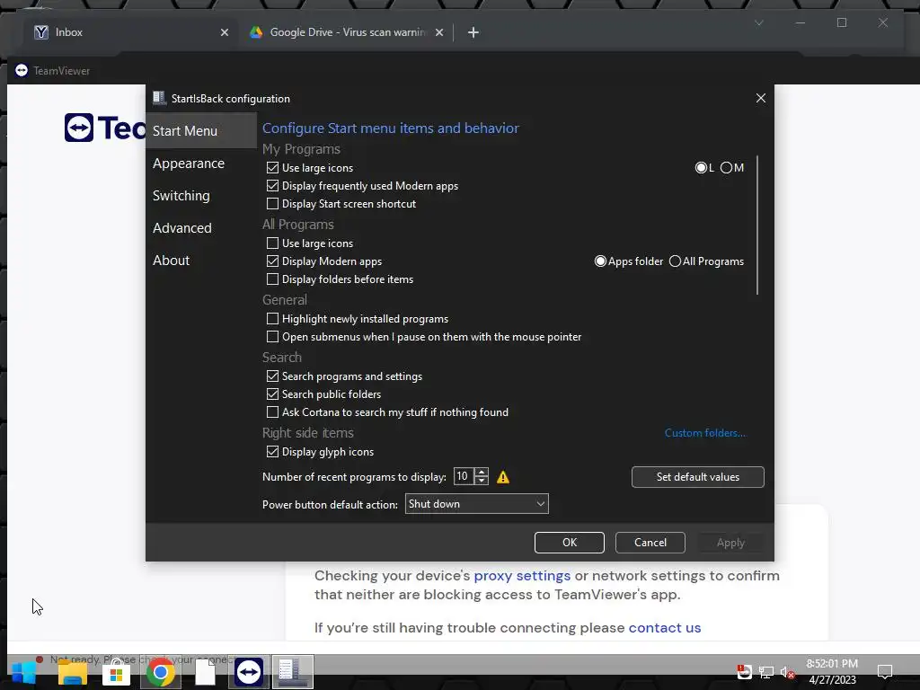This screenshot has width=920, height=690.
Task: Open File Explorer from the taskbar
Action: tap(72, 672)
